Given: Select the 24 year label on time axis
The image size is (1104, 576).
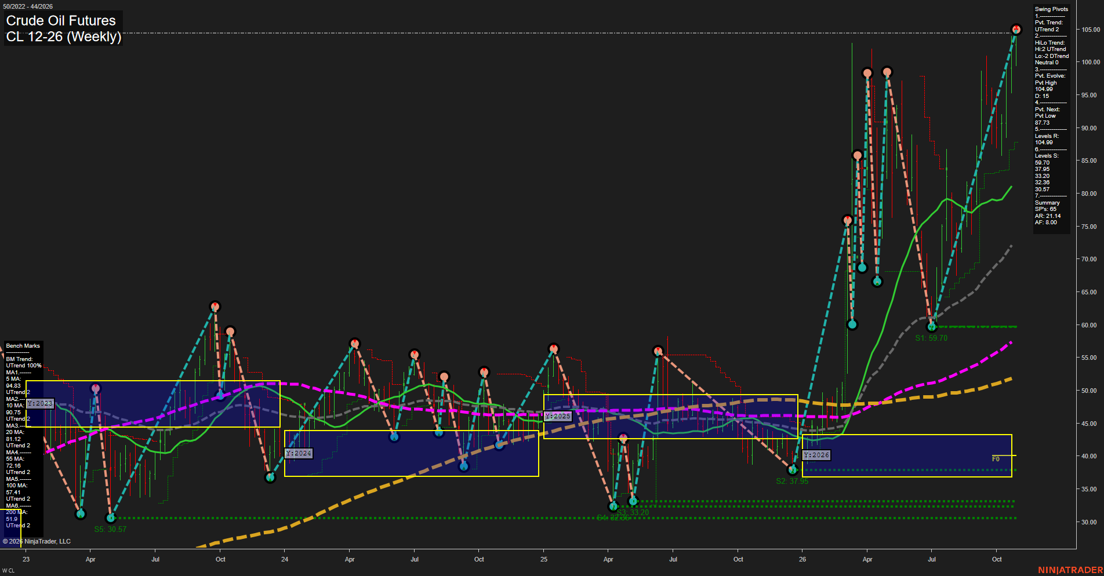Looking at the screenshot, I should tap(285, 559).
